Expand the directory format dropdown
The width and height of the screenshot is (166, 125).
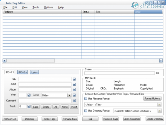(x=159, y=111)
